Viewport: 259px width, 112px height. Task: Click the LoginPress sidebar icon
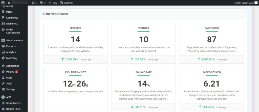point(3,23)
